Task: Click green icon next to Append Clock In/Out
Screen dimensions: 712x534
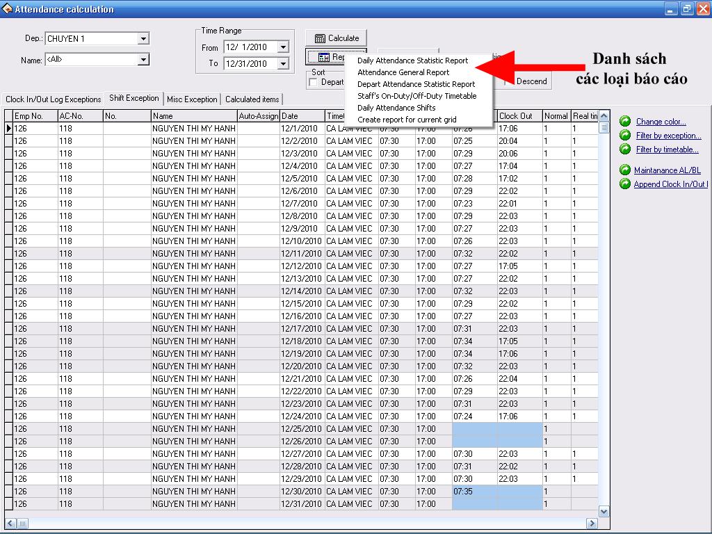Action: point(625,184)
